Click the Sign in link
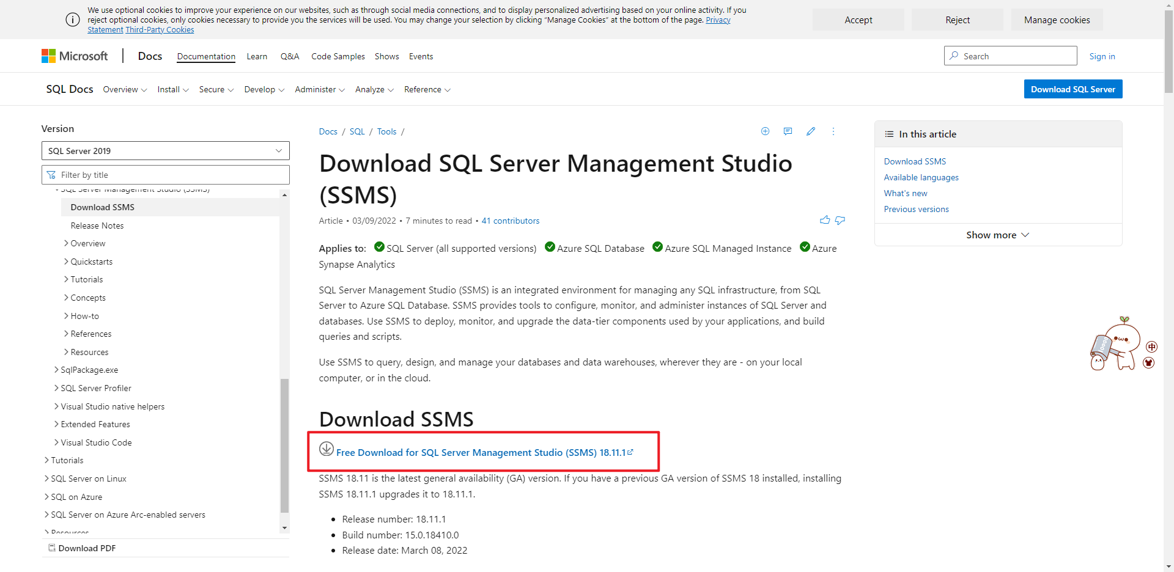 (1102, 56)
